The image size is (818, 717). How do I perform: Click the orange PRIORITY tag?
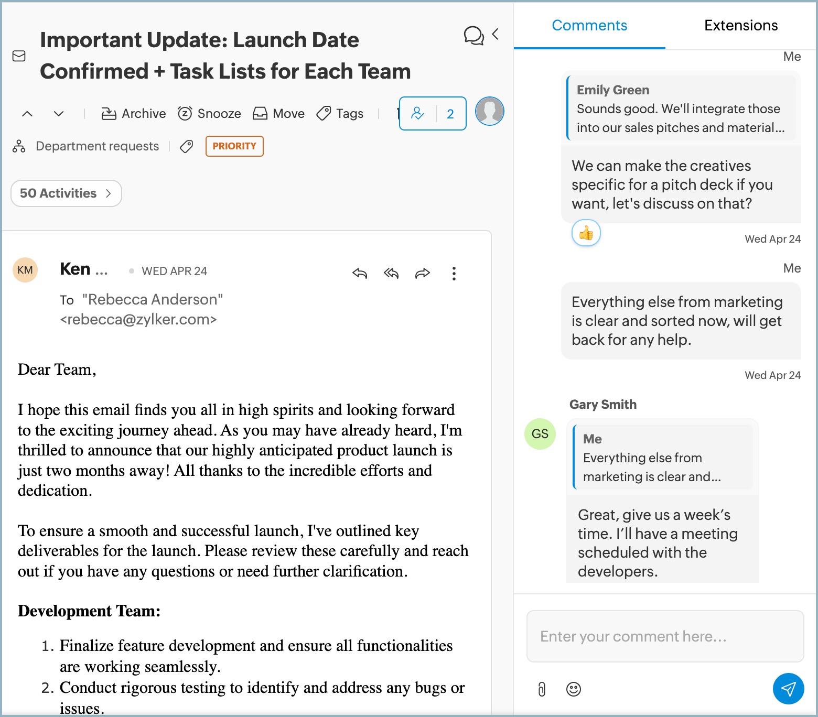(234, 146)
